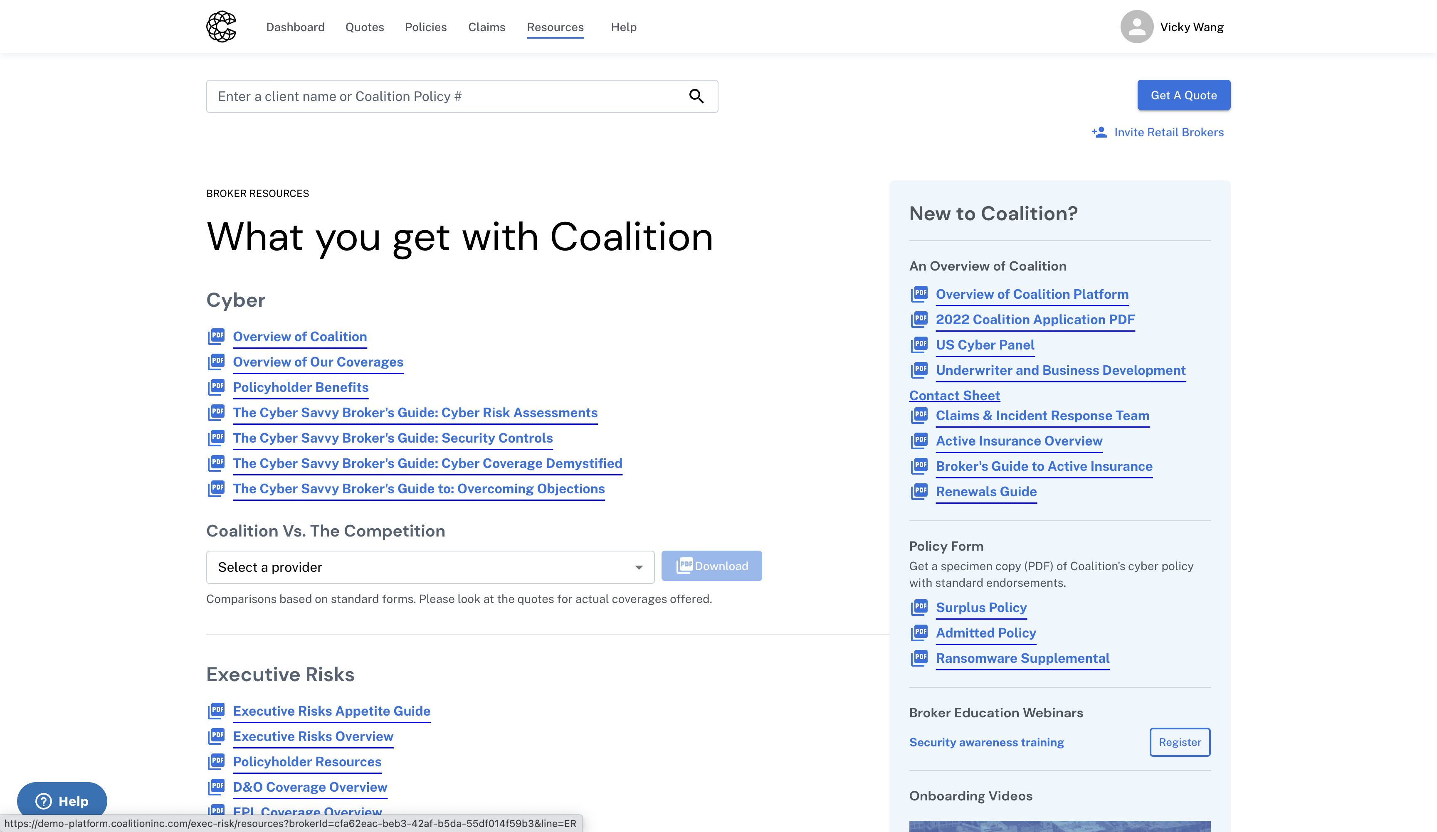Click PDF icon beside Security Controls guide
This screenshot has width=1437, height=832.
216,438
